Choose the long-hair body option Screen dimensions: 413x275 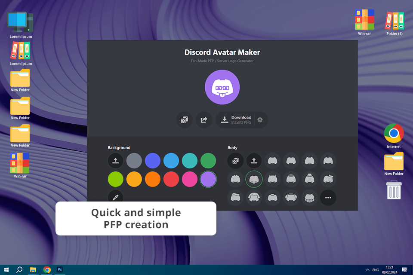[x=254, y=197]
